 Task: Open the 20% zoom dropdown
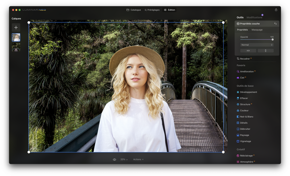point(124,159)
